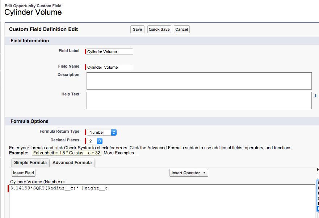
Task: Open the More Examples link
Action: point(121,153)
